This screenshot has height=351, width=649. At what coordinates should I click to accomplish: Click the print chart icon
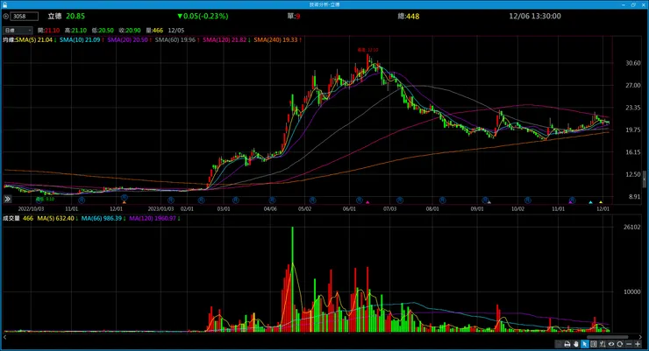click(x=567, y=344)
